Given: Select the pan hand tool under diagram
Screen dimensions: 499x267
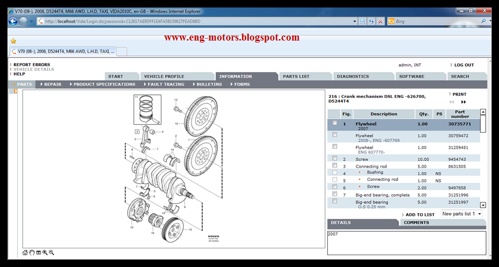Looking at the screenshot, I should (x=32, y=253).
